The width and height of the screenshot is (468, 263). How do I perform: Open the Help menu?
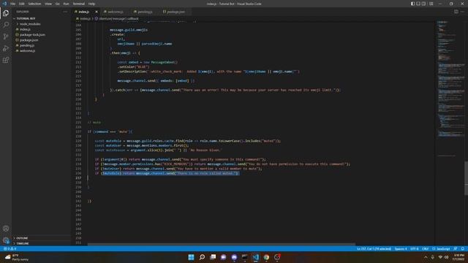click(91, 4)
